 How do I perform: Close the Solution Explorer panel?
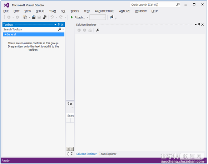tap(202, 25)
